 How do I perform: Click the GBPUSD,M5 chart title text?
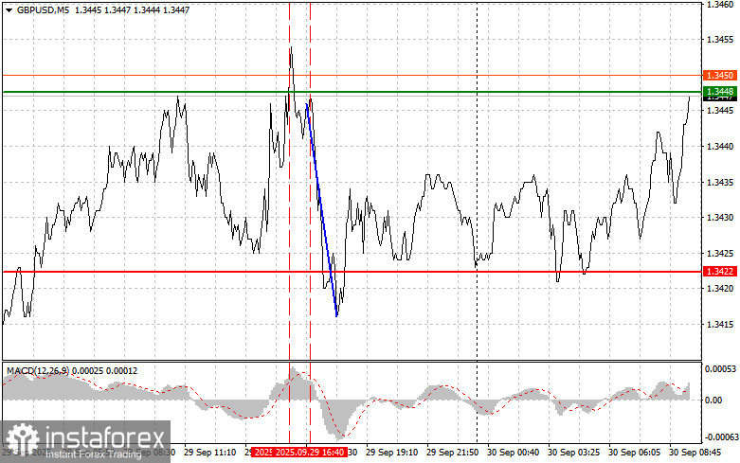43,9
